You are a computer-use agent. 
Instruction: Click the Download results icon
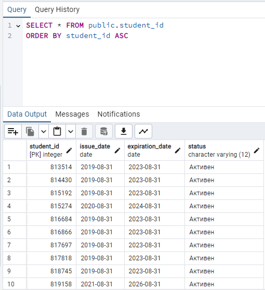point(124,132)
